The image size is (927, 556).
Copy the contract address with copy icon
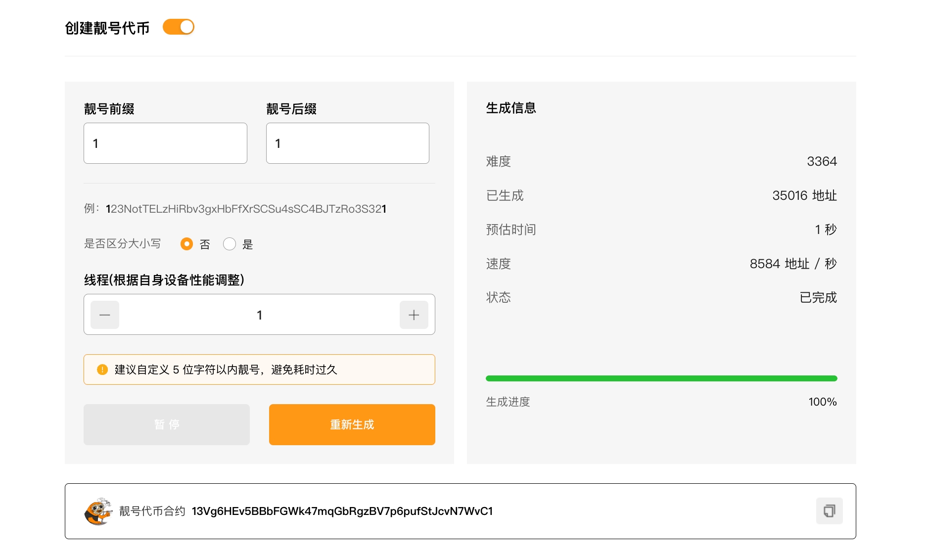coord(829,511)
